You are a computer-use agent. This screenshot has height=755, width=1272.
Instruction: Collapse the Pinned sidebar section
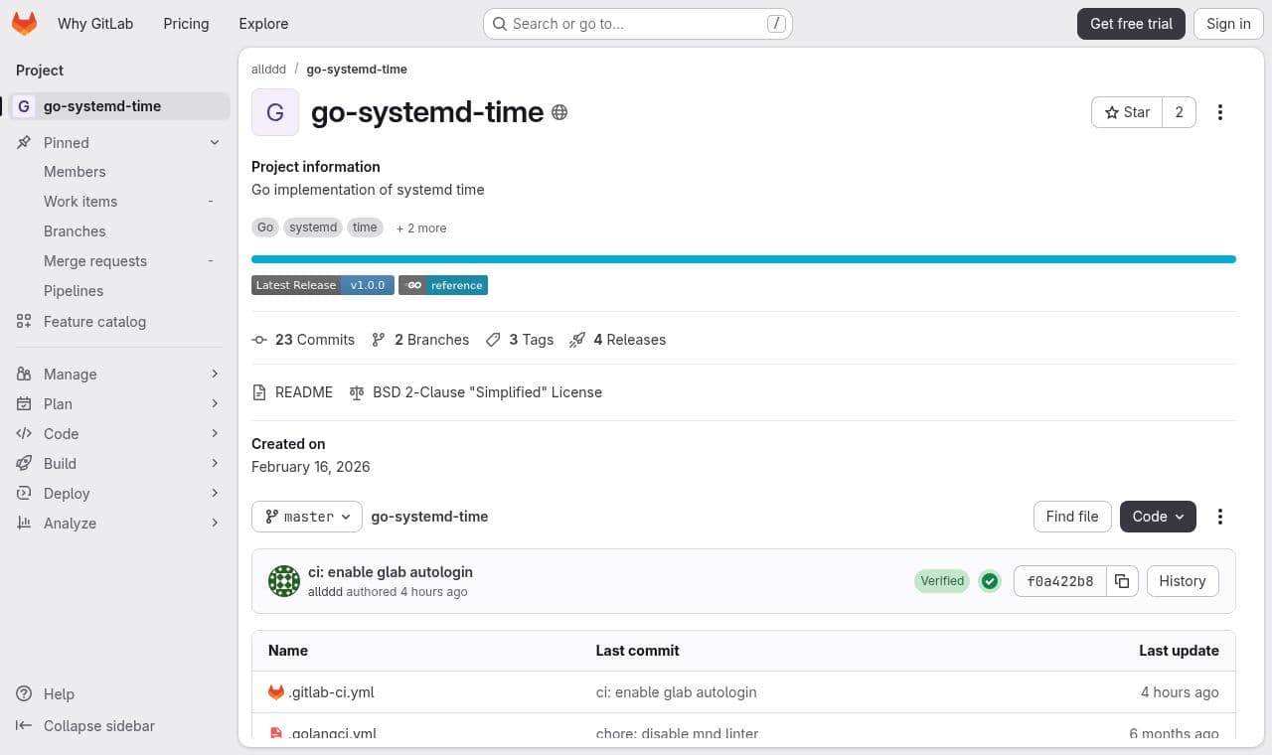[x=119, y=143]
